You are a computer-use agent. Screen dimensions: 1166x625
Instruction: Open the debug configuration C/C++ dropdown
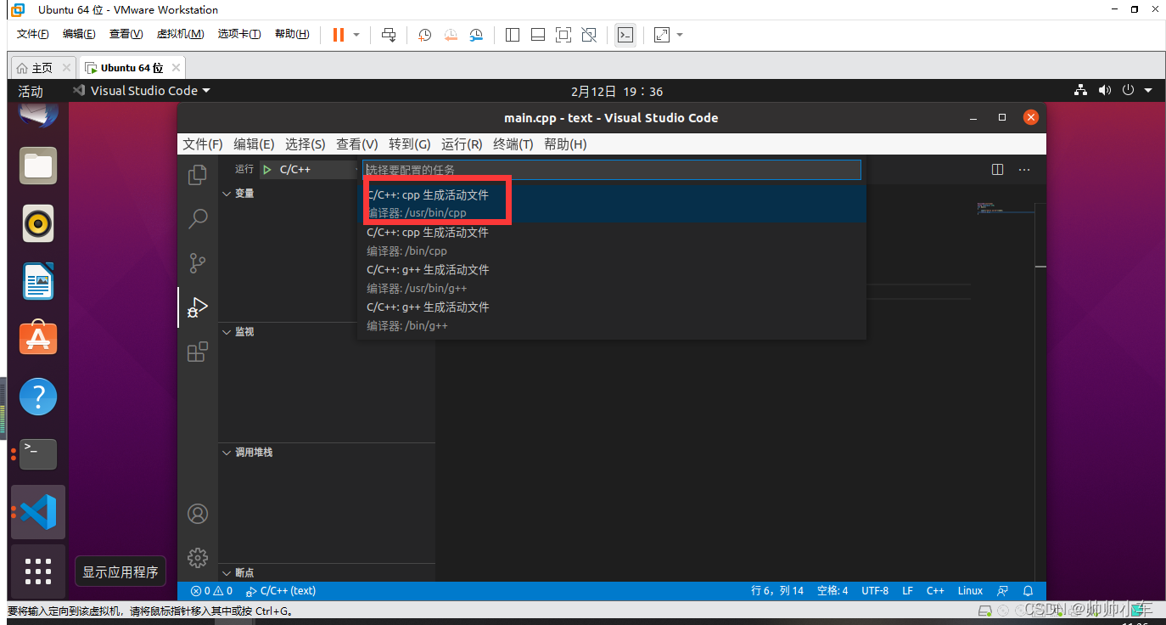[x=310, y=170]
